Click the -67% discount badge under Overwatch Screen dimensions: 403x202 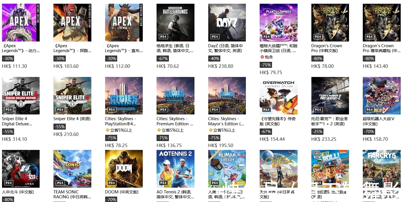click(x=266, y=132)
